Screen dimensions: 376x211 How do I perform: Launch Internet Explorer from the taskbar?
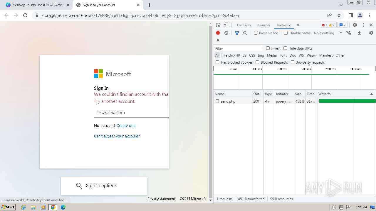click(23, 207)
